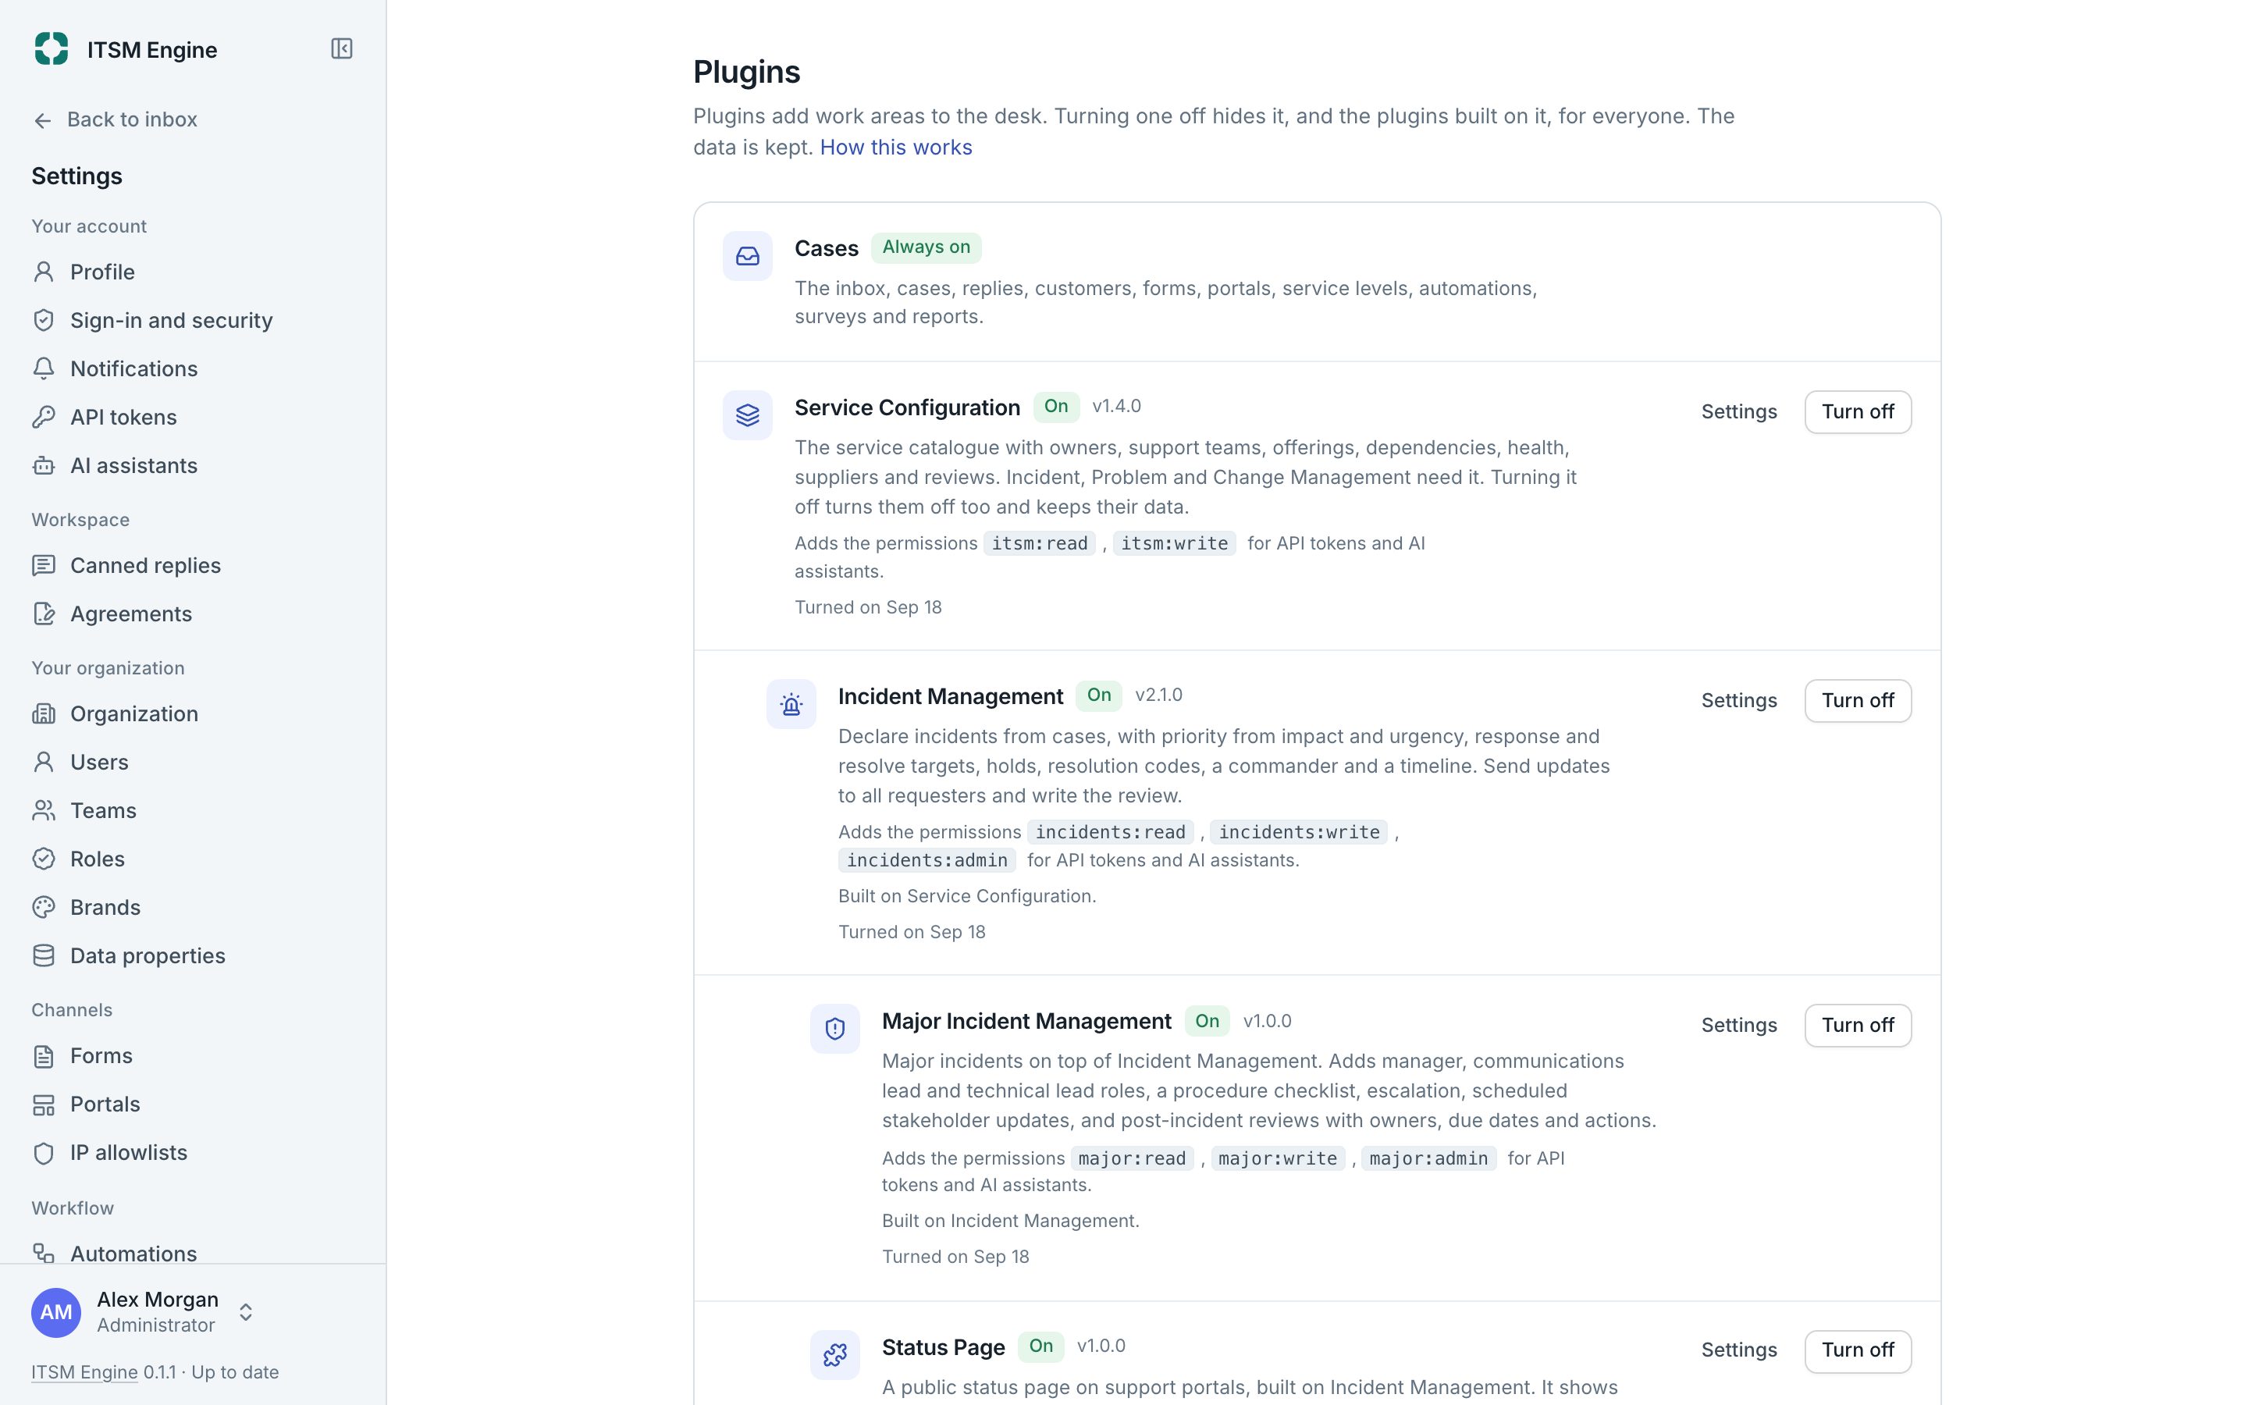
Task: Turn off the Status Page plugin
Action: (x=1858, y=1350)
